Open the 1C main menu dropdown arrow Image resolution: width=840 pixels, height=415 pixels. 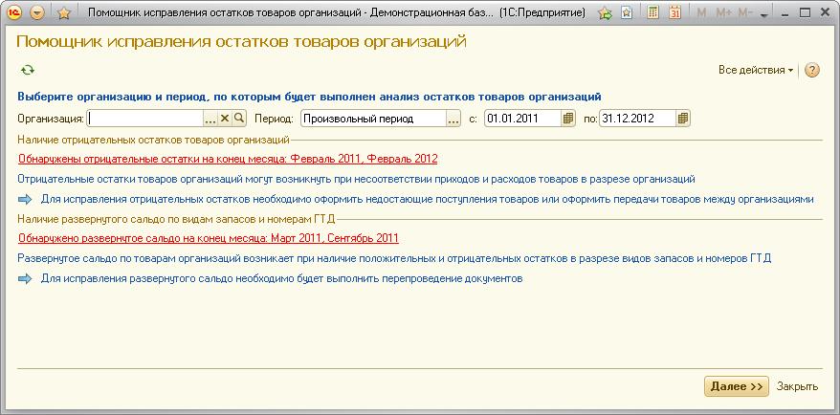37,13
